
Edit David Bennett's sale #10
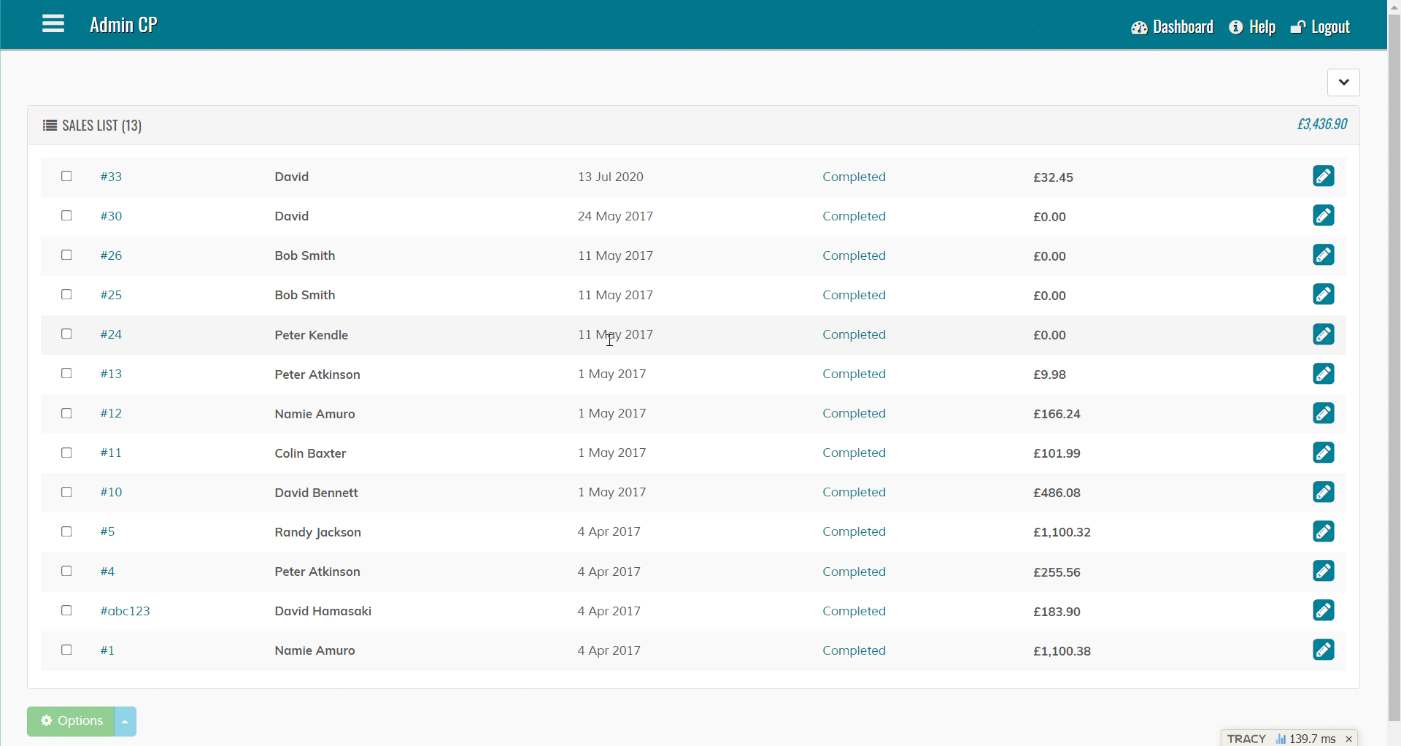tap(1323, 492)
